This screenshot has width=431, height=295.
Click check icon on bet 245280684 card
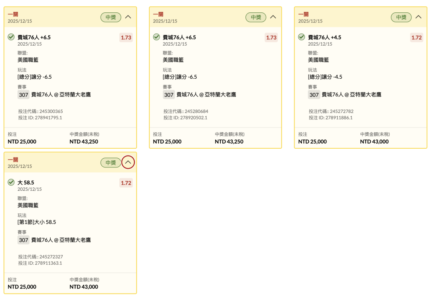tap(156, 37)
